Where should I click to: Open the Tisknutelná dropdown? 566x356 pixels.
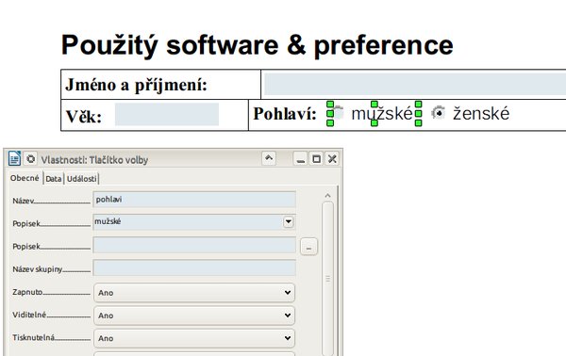pyautogui.click(x=194, y=338)
